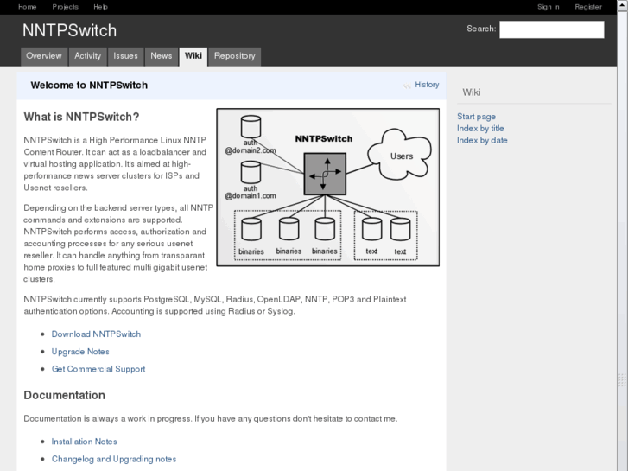Open Get Commercial Support link

coord(98,369)
